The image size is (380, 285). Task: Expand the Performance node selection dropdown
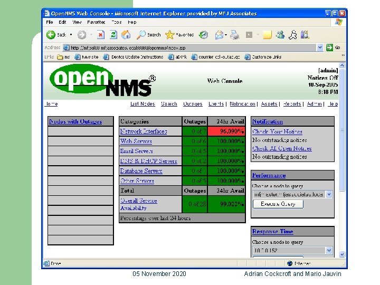[329, 194]
